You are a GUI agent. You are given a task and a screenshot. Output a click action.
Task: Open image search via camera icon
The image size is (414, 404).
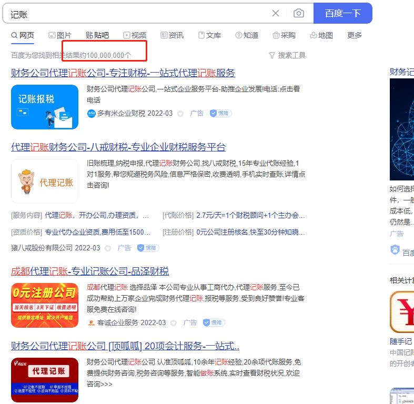299,13
